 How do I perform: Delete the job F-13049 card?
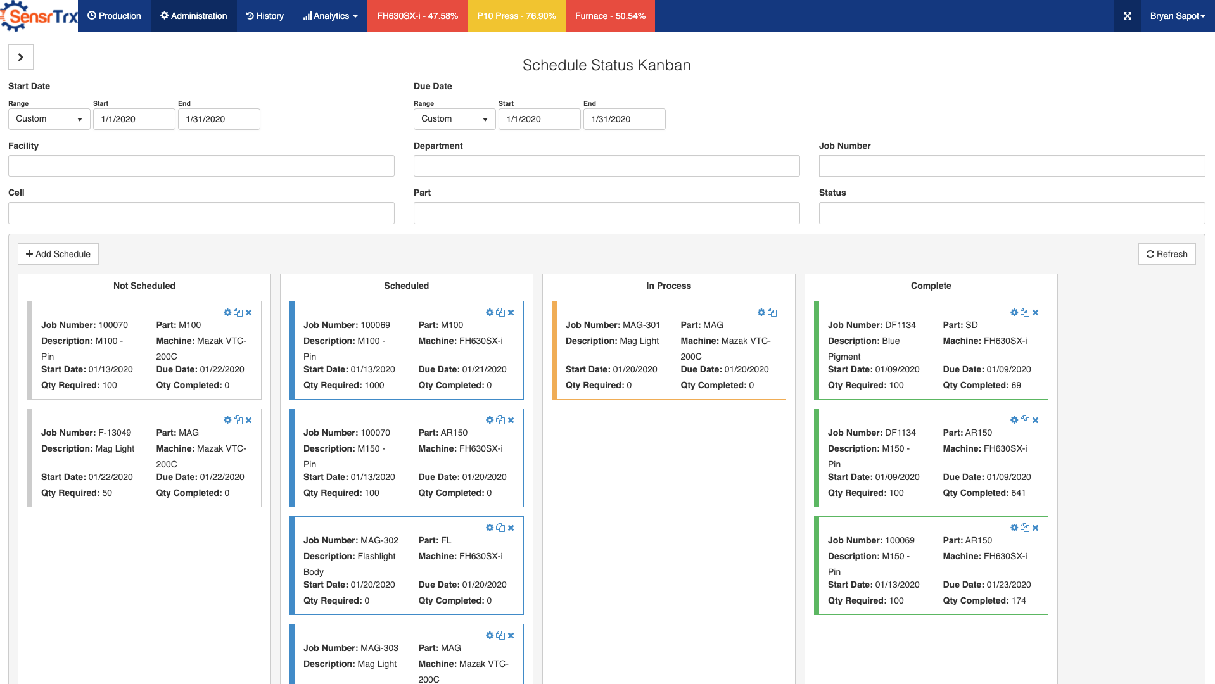pos(249,420)
